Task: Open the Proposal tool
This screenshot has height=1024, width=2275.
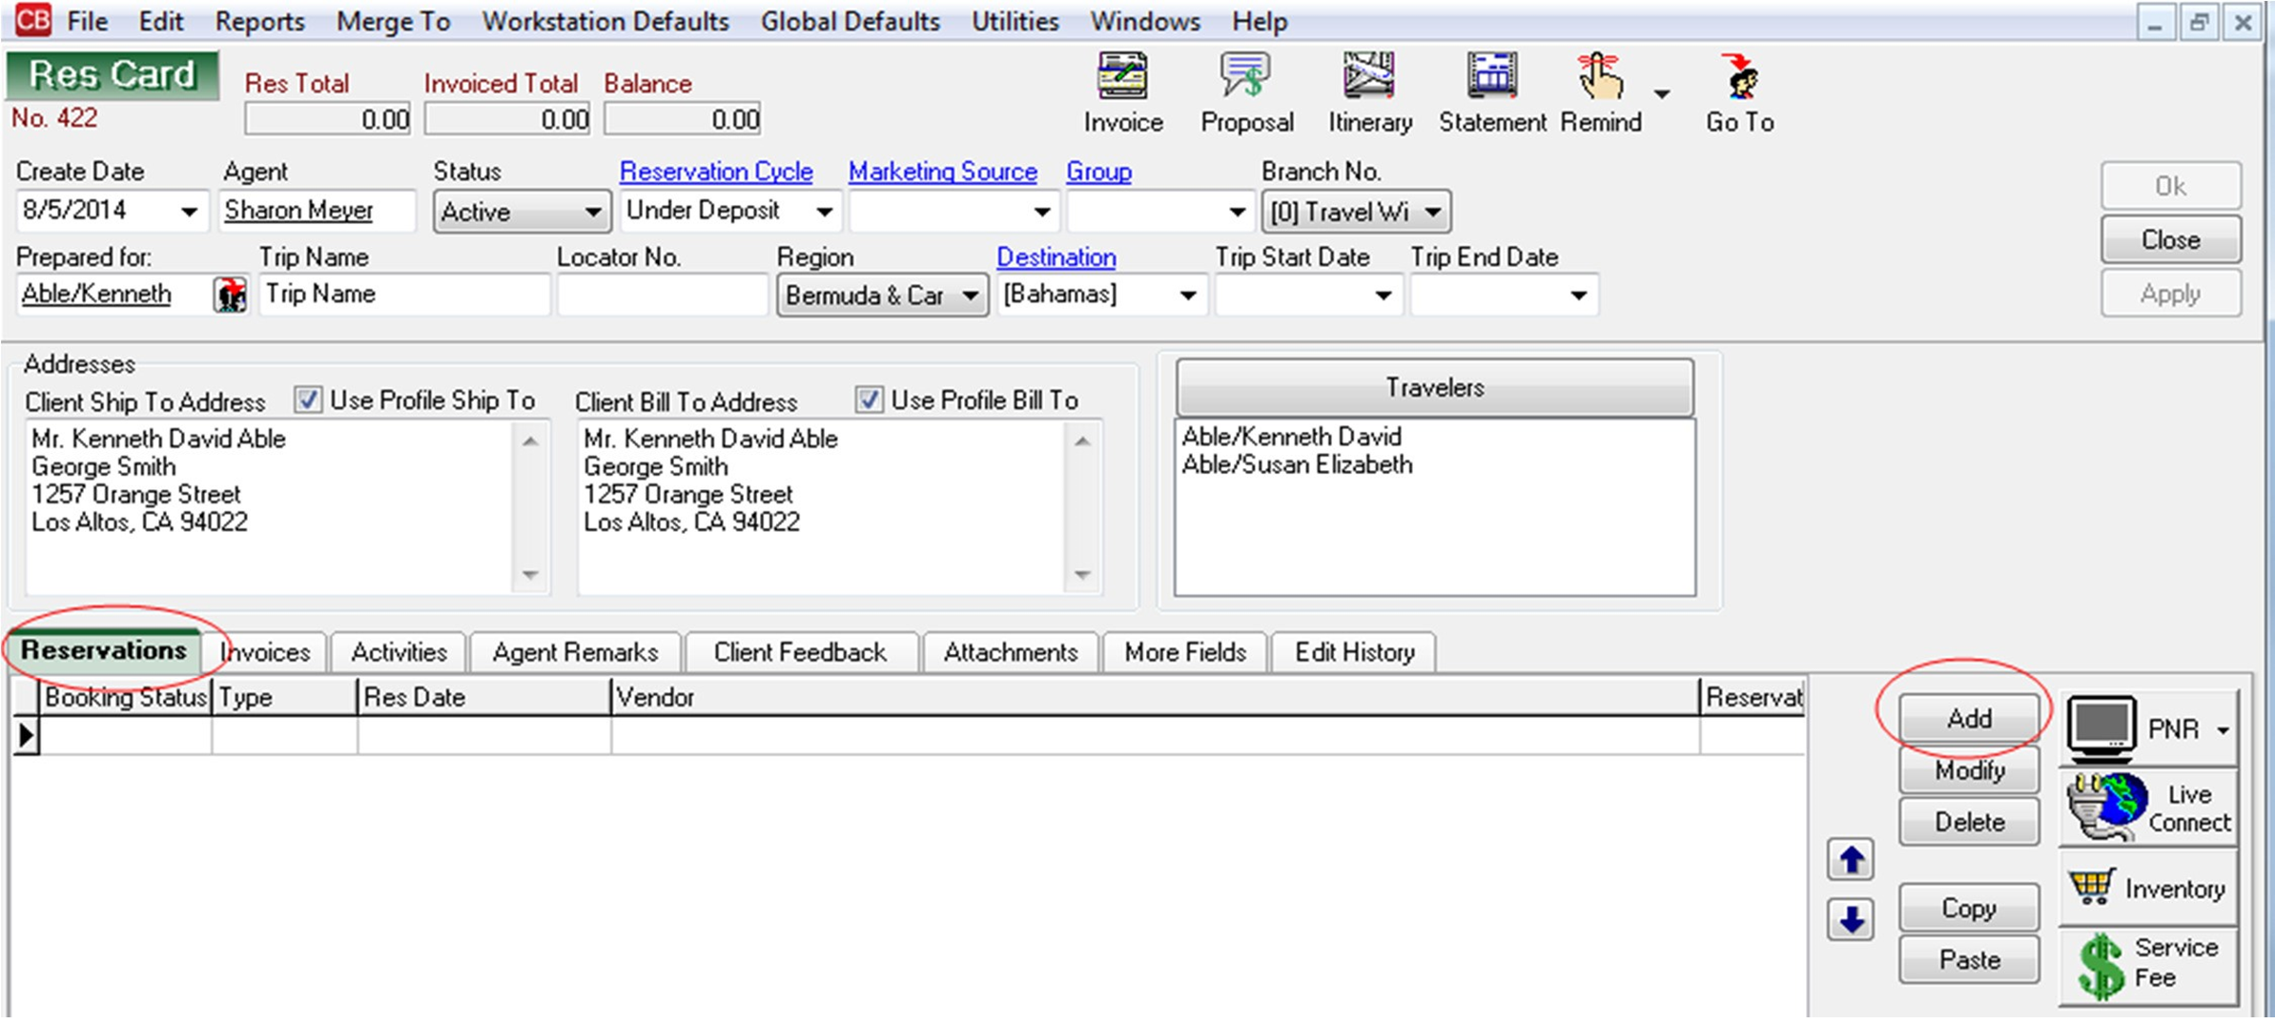Action: [1245, 78]
